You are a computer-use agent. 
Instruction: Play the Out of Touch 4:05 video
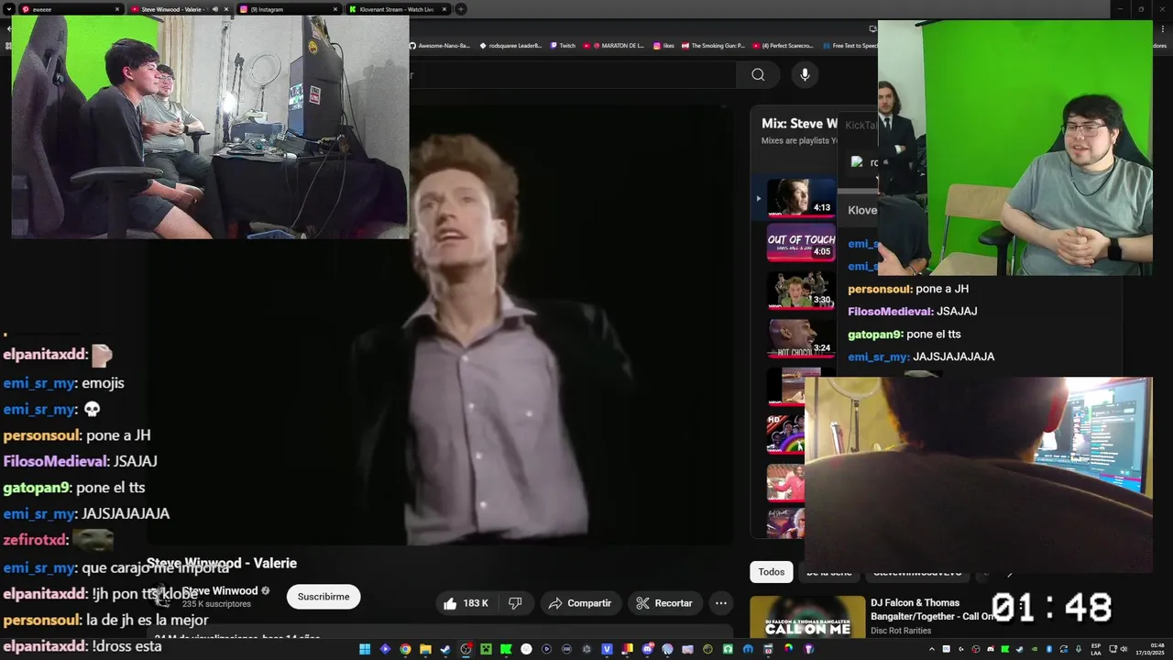pyautogui.click(x=800, y=242)
